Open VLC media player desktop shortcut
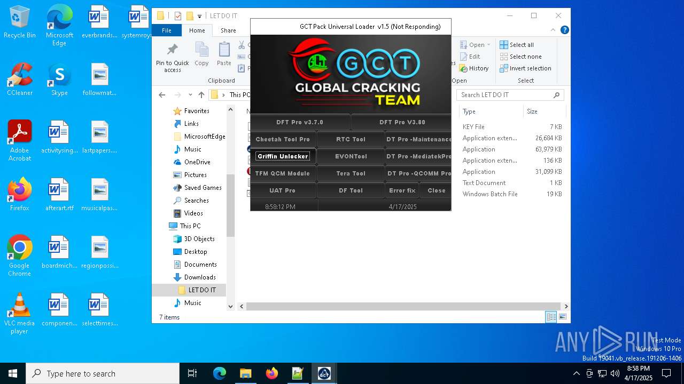684x384 pixels. (20, 314)
